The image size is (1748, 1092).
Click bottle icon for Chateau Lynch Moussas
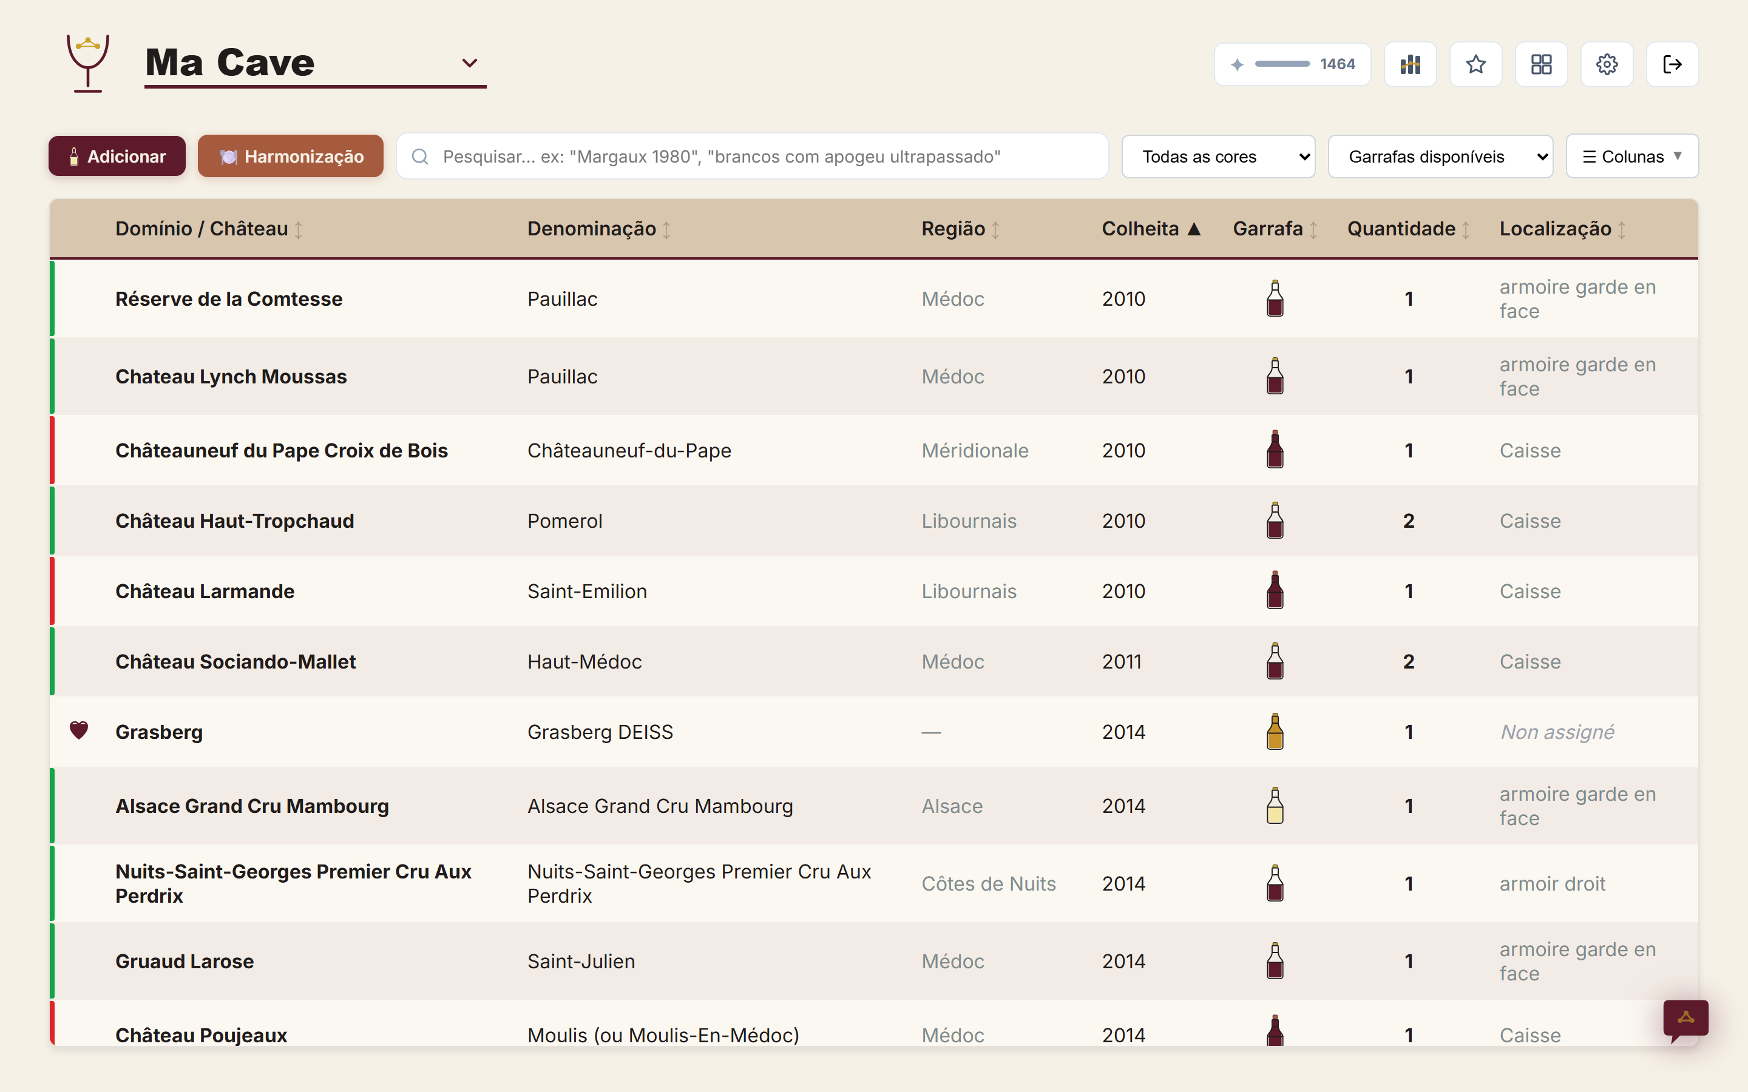(x=1275, y=376)
